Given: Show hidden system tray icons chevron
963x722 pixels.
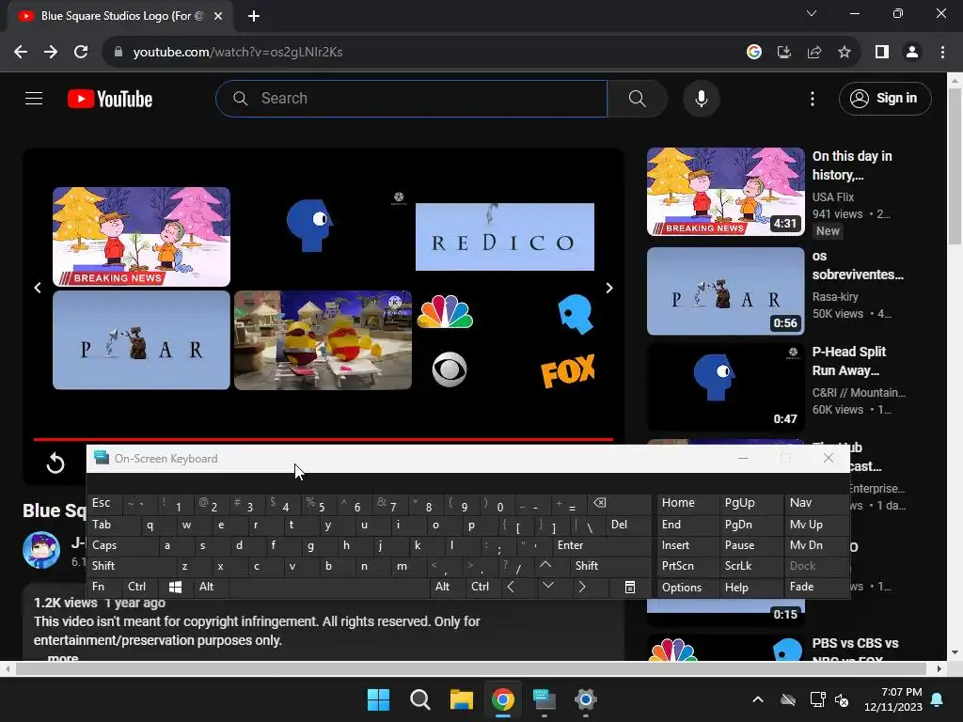Looking at the screenshot, I should click(x=758, y=699).
